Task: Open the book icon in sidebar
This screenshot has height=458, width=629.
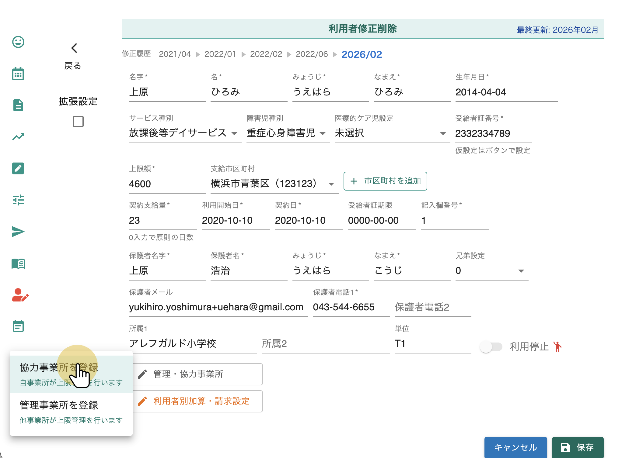Action: (x=18, y=263)
